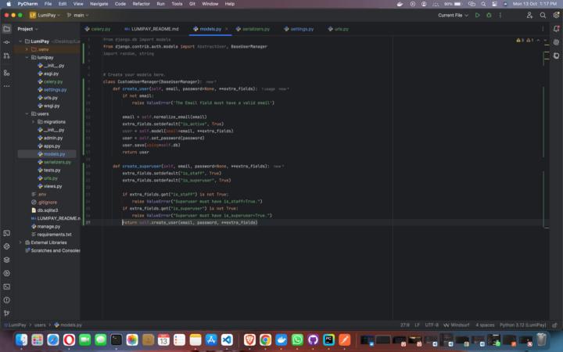563x352 pixels.
Task: Click the Python 3.12 interpreter status
Action: [523, 325]
